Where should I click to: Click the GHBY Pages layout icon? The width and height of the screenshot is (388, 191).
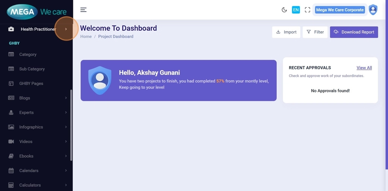click(x=11, y=84)
